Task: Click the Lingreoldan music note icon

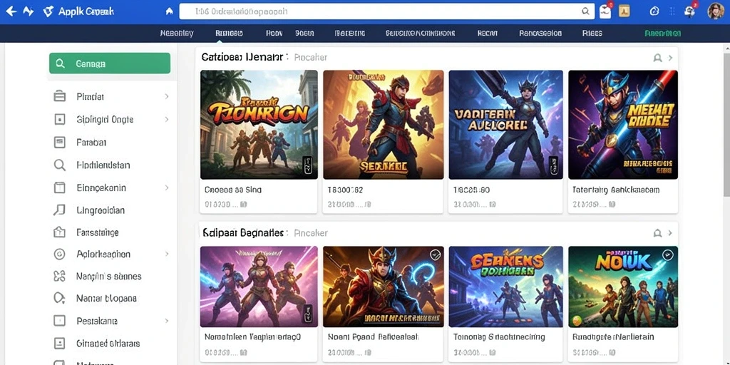Action: tap(60, 210)
